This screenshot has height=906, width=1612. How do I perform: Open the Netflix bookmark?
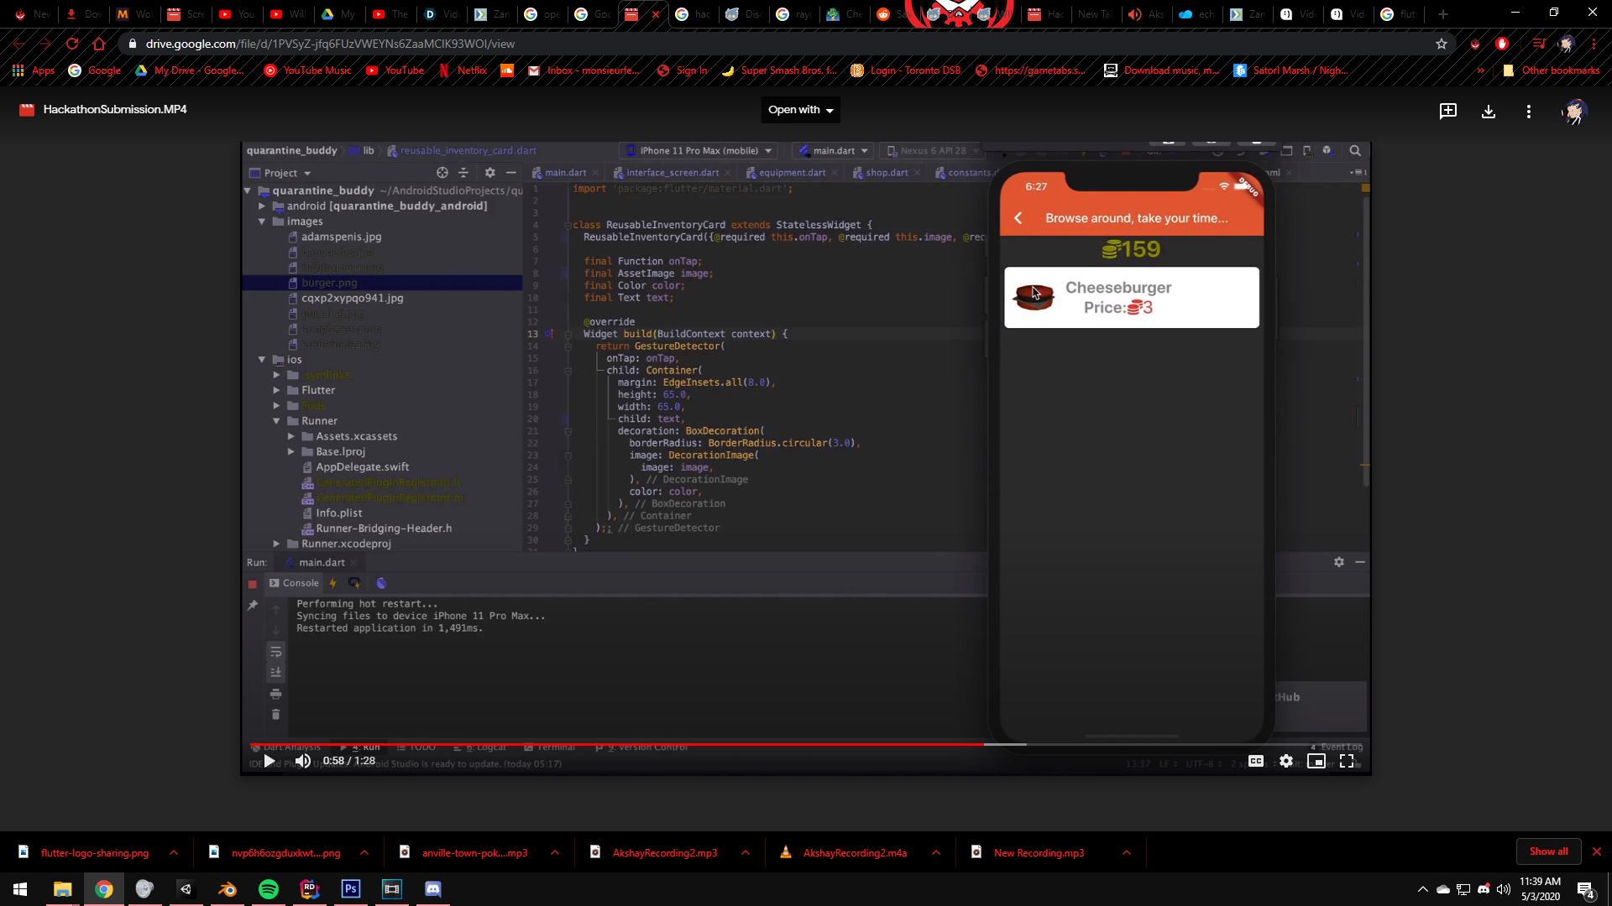(x=463, y=70)
